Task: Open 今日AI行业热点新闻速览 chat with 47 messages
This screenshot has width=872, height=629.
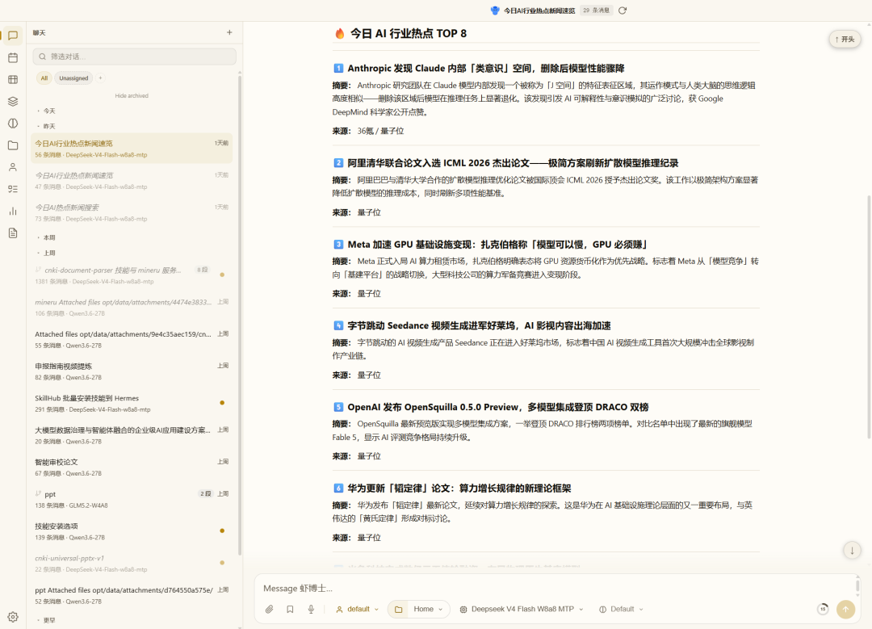Action: pos(132,181)
